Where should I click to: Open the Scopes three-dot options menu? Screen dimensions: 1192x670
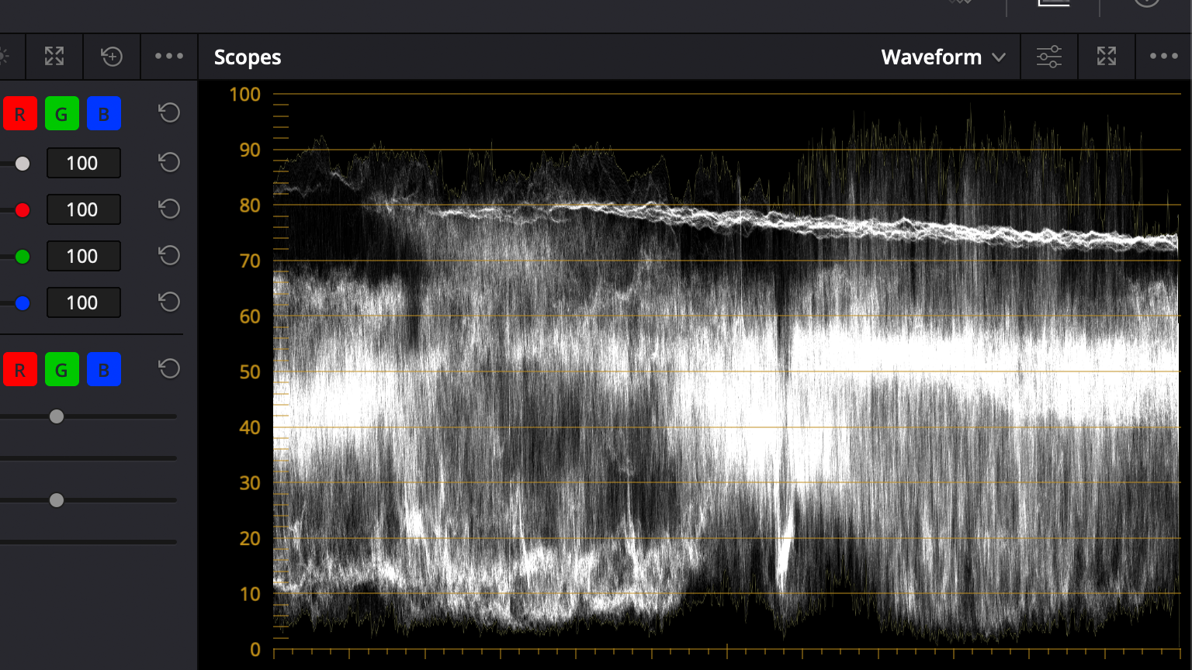[x=1163, y=57]
